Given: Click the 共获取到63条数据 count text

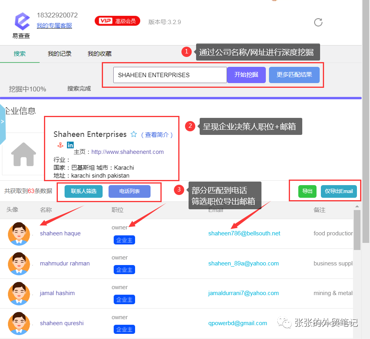Looking at the screenshot, I should click(x=28, y=191).
